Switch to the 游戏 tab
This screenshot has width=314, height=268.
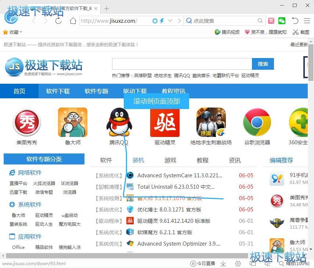170,160
